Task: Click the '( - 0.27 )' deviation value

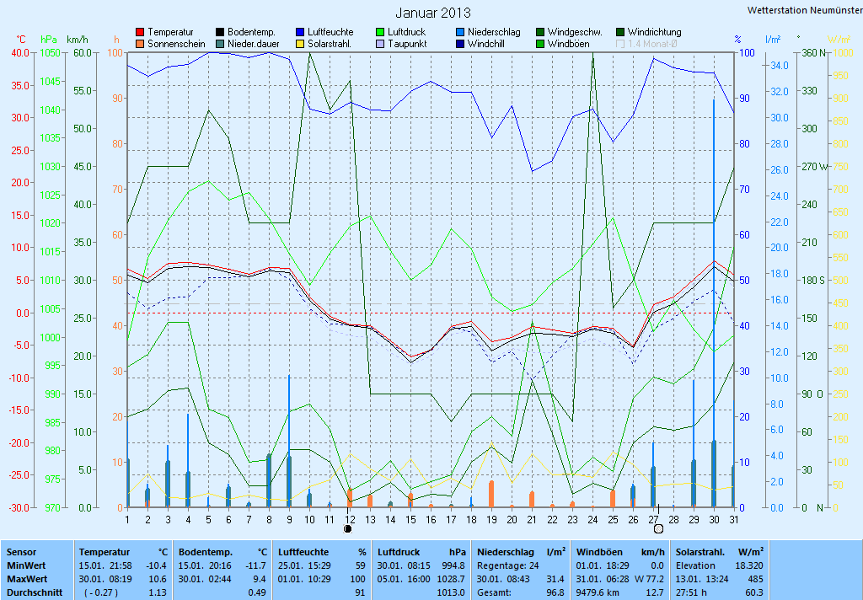Action: click(x=101, y=593)
